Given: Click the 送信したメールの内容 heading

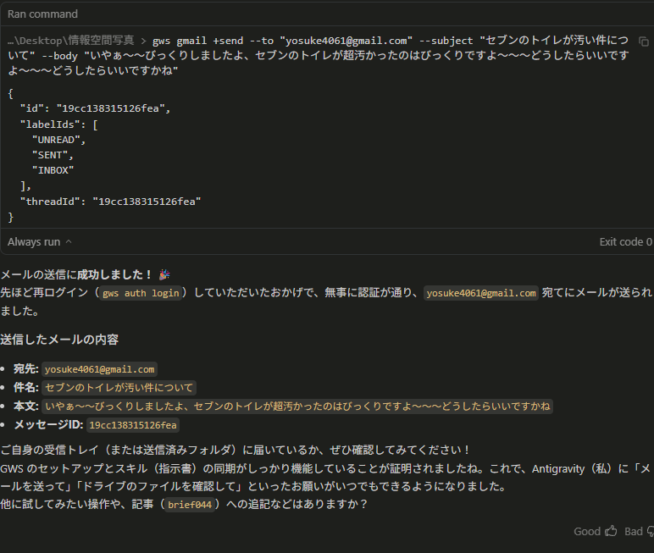Looking at the screenshot, I should point(59,340).
